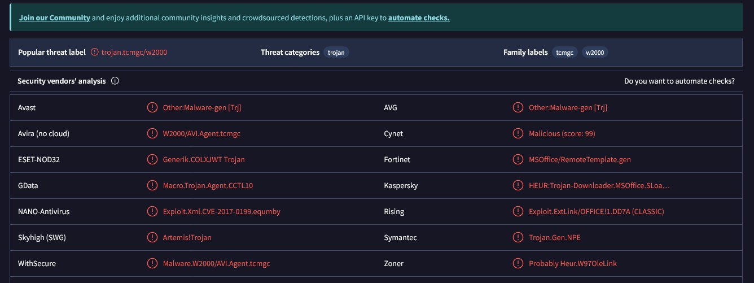Click the truncated HEUR:Trojan-Downloader.MSOffice detection name
Screen dimensions: 754x283
pyautogui.click(x=599, y=185)
